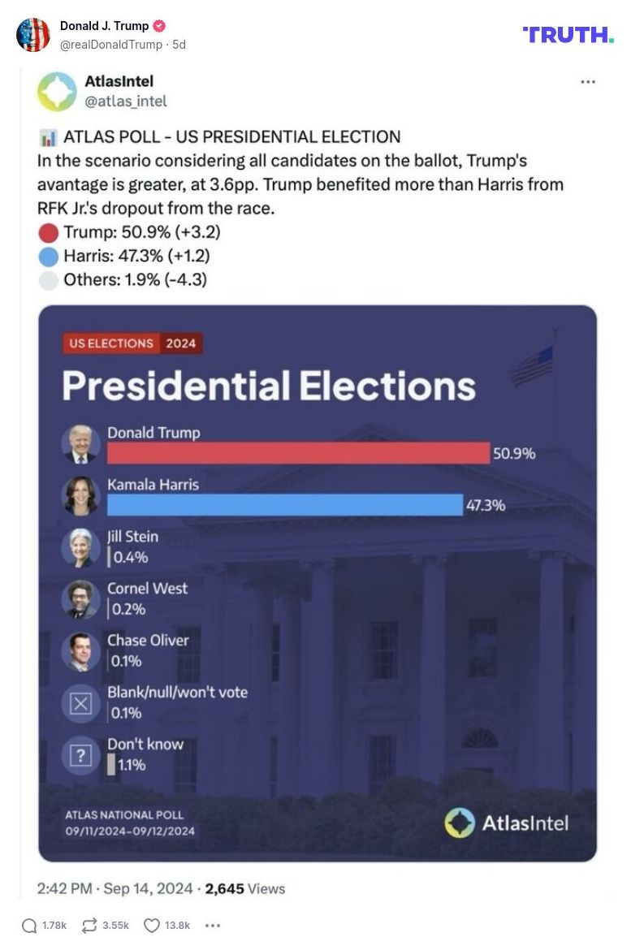Click the bar chart emoji before ATLAS POLL
Screen dimensions: 631x950
(50, 136)
